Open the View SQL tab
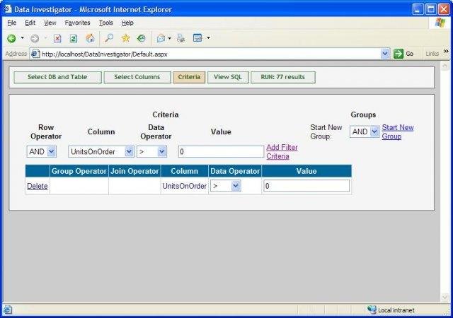The height and width of the screenshot is (318, 453). tap(228, 77)
